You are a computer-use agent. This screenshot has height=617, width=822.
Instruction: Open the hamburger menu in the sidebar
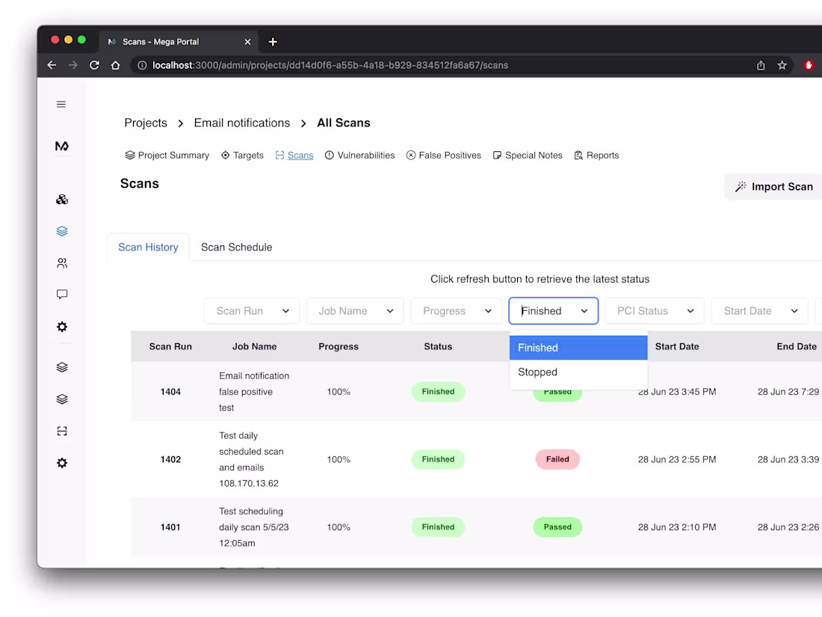click(x=61, y=104)
